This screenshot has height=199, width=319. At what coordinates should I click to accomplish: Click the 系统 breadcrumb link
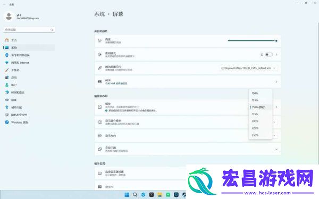point(99,14)
